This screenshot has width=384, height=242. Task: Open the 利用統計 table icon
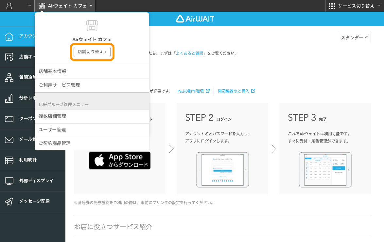pyautogui.click(x=9, y=160)
